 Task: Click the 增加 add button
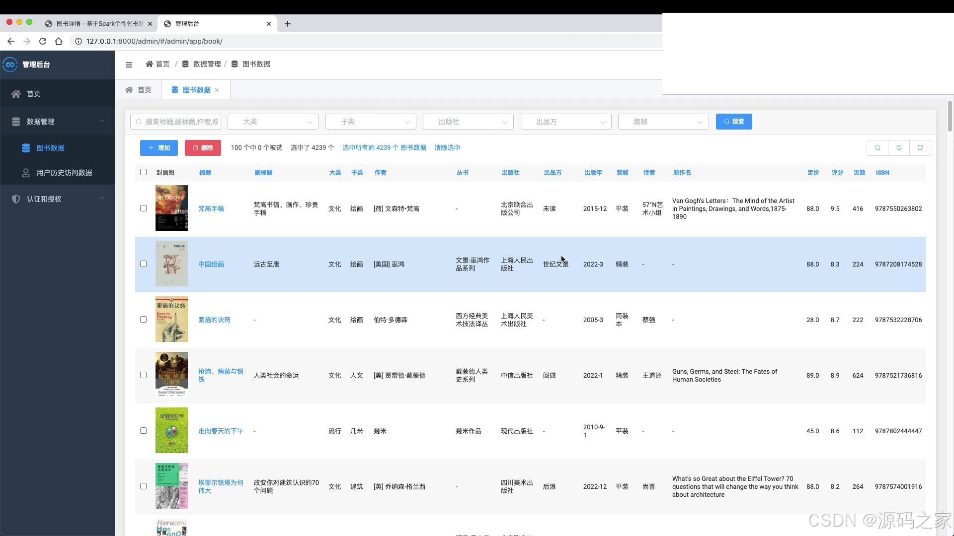159,147
